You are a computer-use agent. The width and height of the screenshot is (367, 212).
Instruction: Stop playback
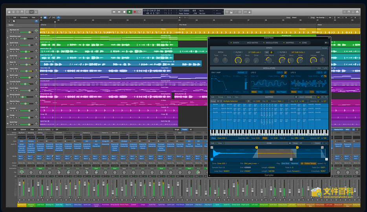coord(124,12)
